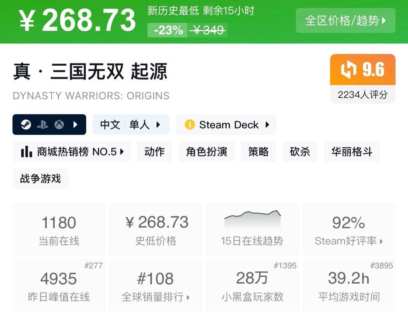
Task: Open 全球销量排行 #108 ranking
Action: [156, 285]
